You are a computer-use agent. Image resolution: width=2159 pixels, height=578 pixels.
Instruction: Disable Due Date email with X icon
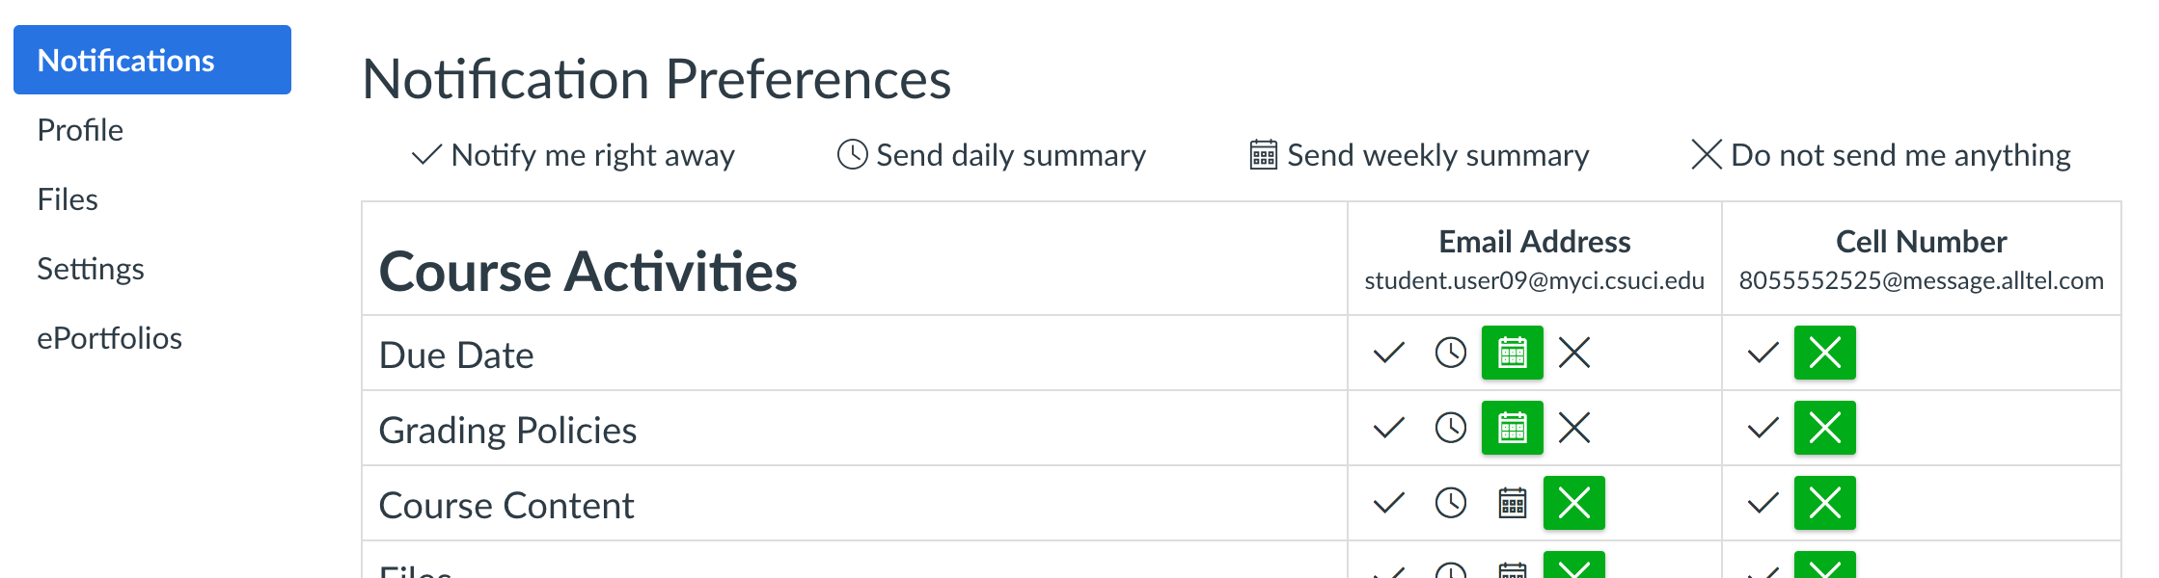pos(1573,353)
